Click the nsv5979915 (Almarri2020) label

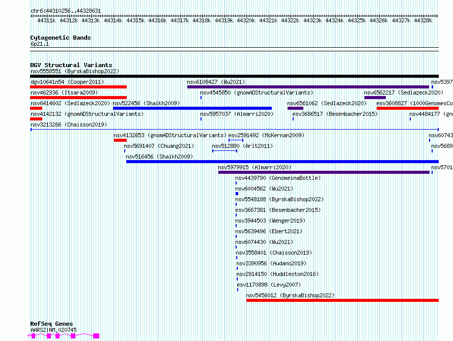254,167
